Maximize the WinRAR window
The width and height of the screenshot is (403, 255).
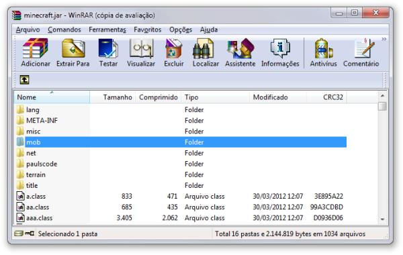click(x=355, y=13)
